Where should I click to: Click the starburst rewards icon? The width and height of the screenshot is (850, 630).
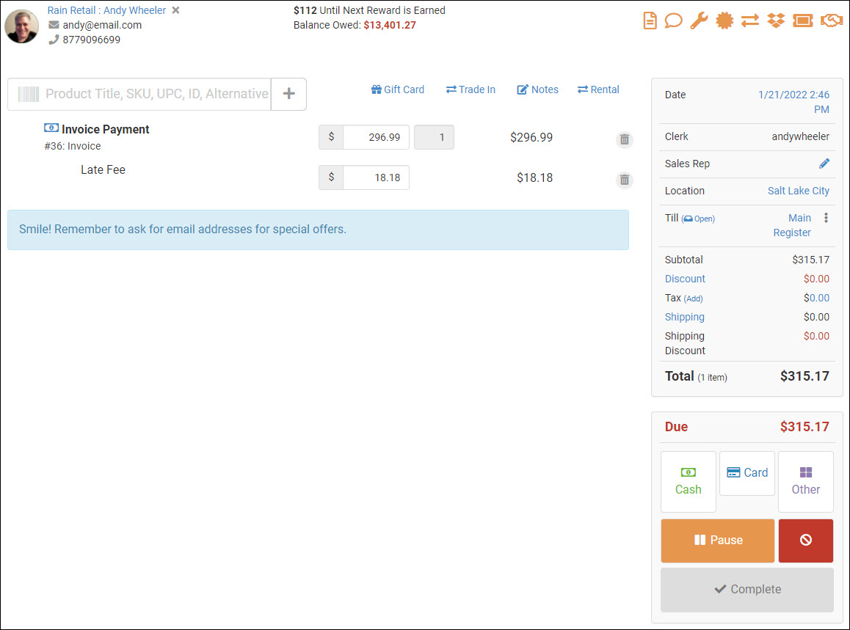click(x=724, y=21)
